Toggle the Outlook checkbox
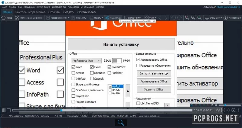The image size is (242, 128). point(92,79)
